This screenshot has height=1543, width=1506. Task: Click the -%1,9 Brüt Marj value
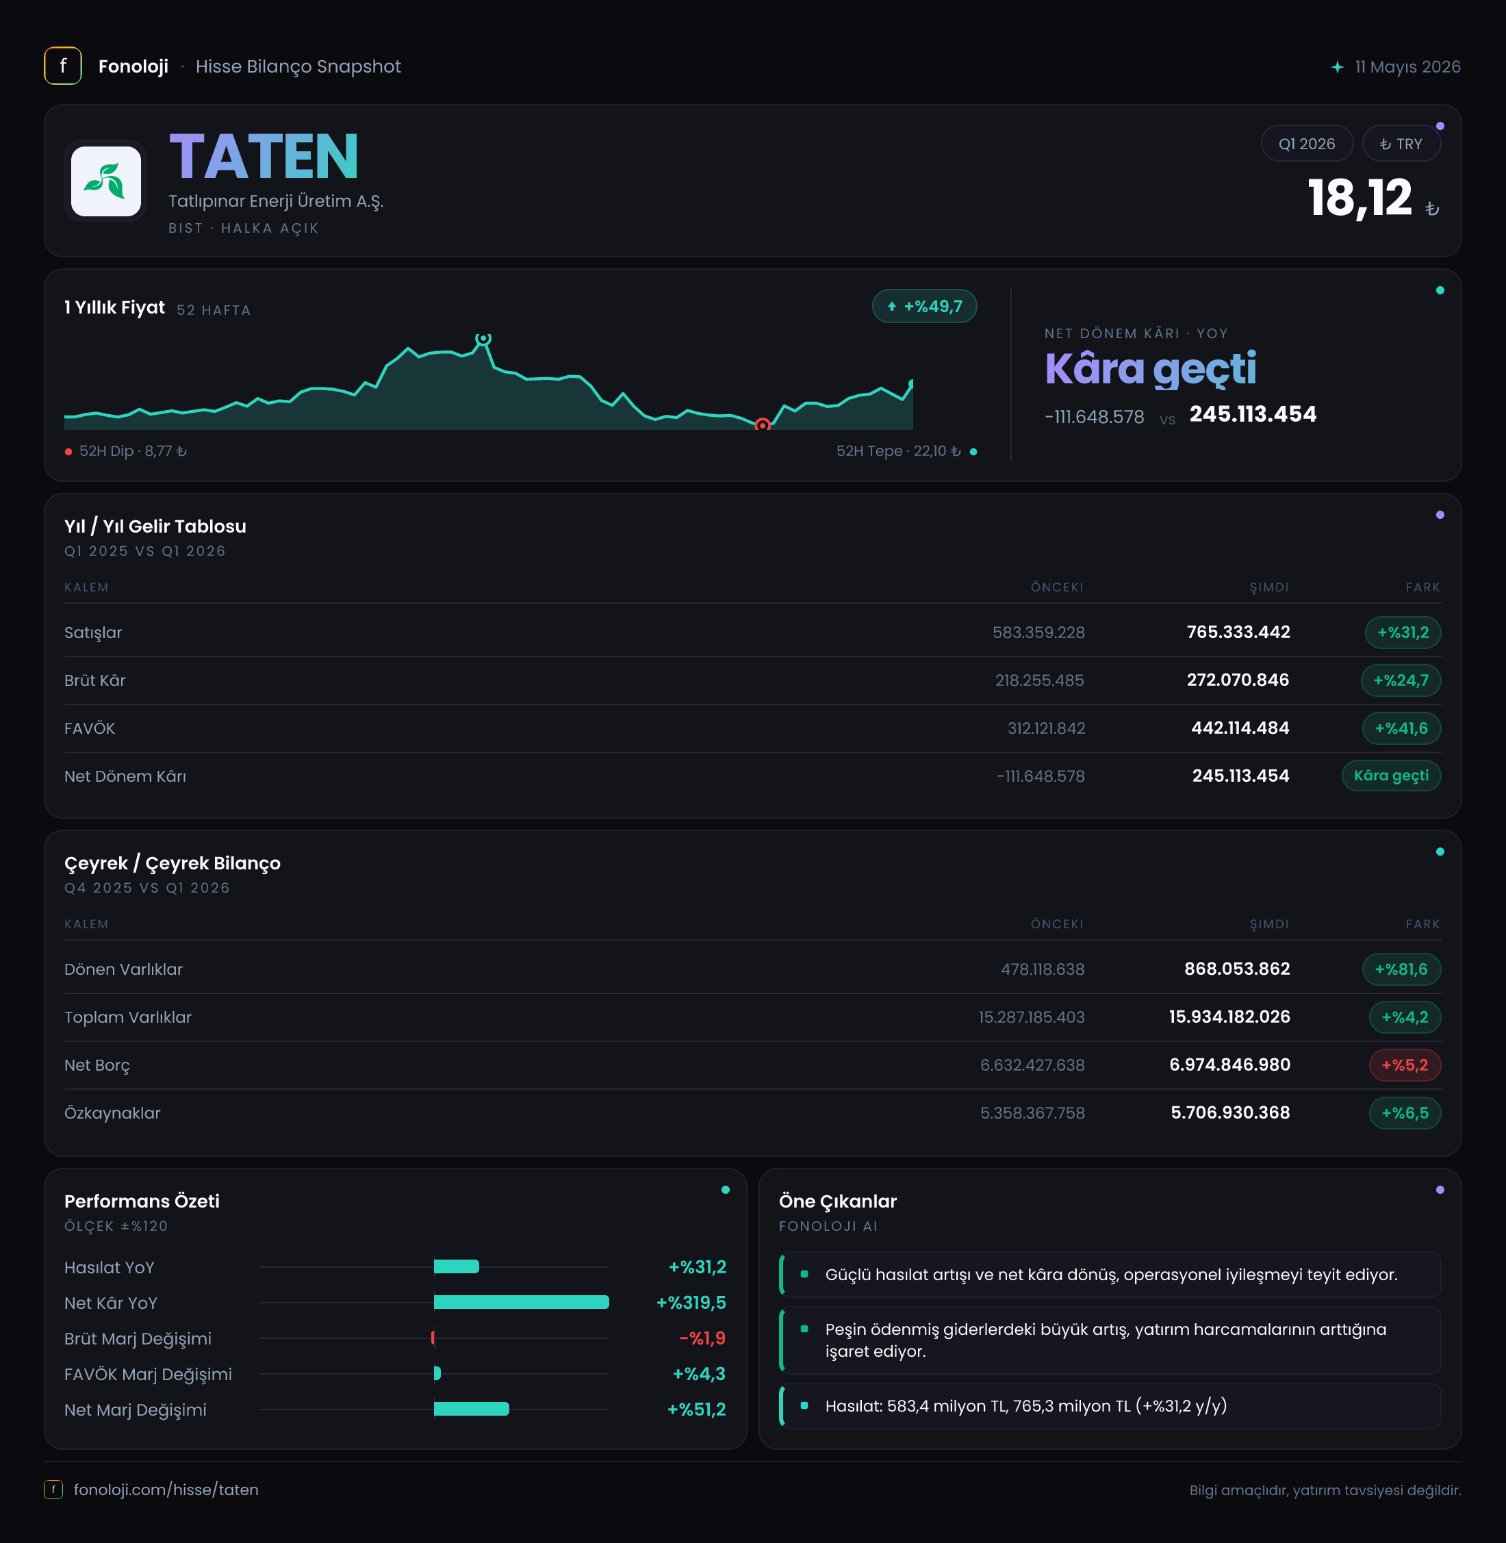[702, 1338]
